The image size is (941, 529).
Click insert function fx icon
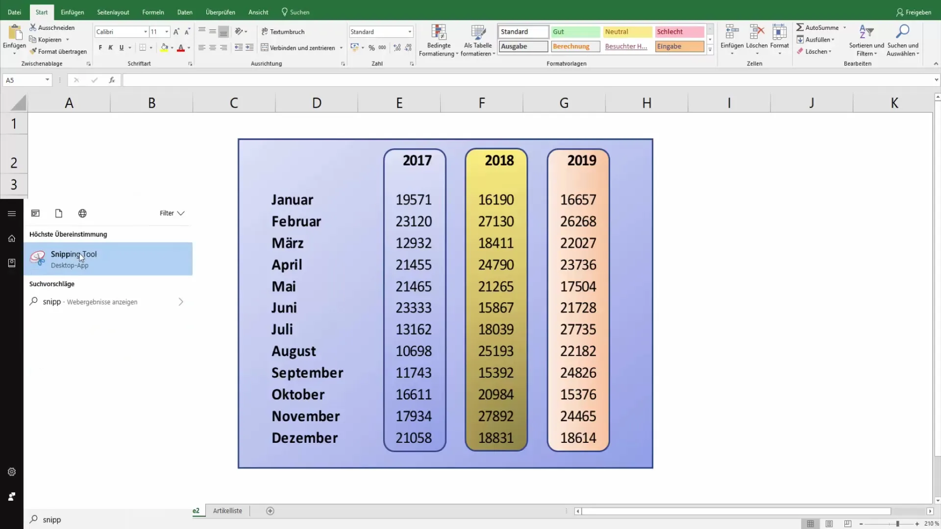click(x=112, y=80)
